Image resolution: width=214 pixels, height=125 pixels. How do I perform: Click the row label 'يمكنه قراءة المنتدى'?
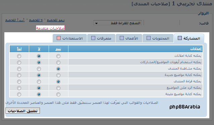188,81
